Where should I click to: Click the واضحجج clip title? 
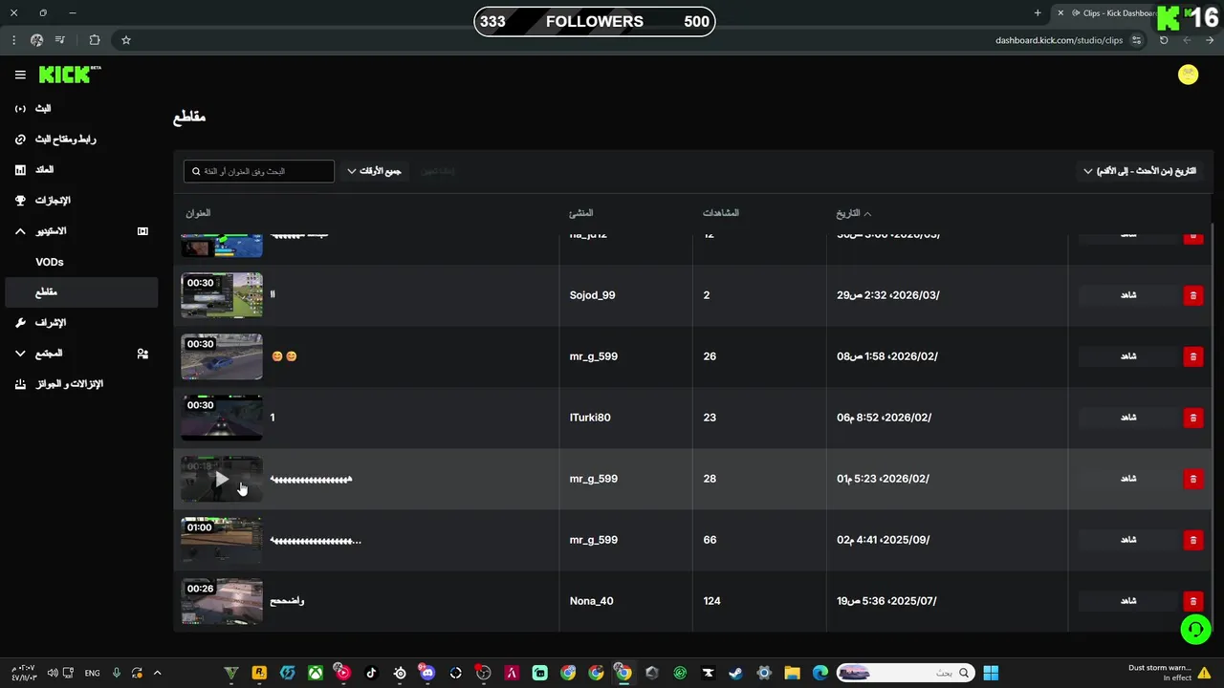point(287,601)
